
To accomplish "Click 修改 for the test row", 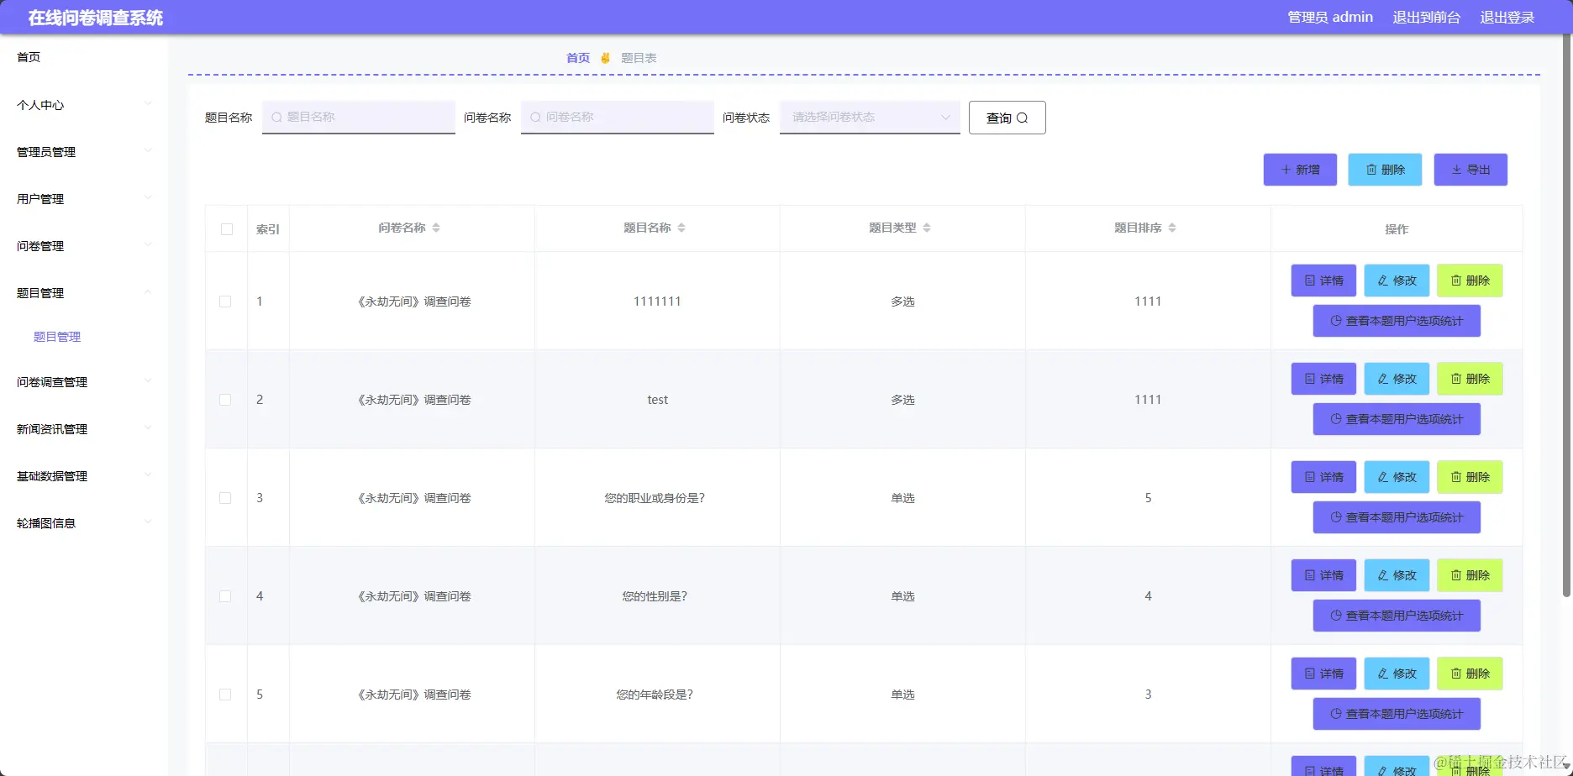I will click(1397, 379).
